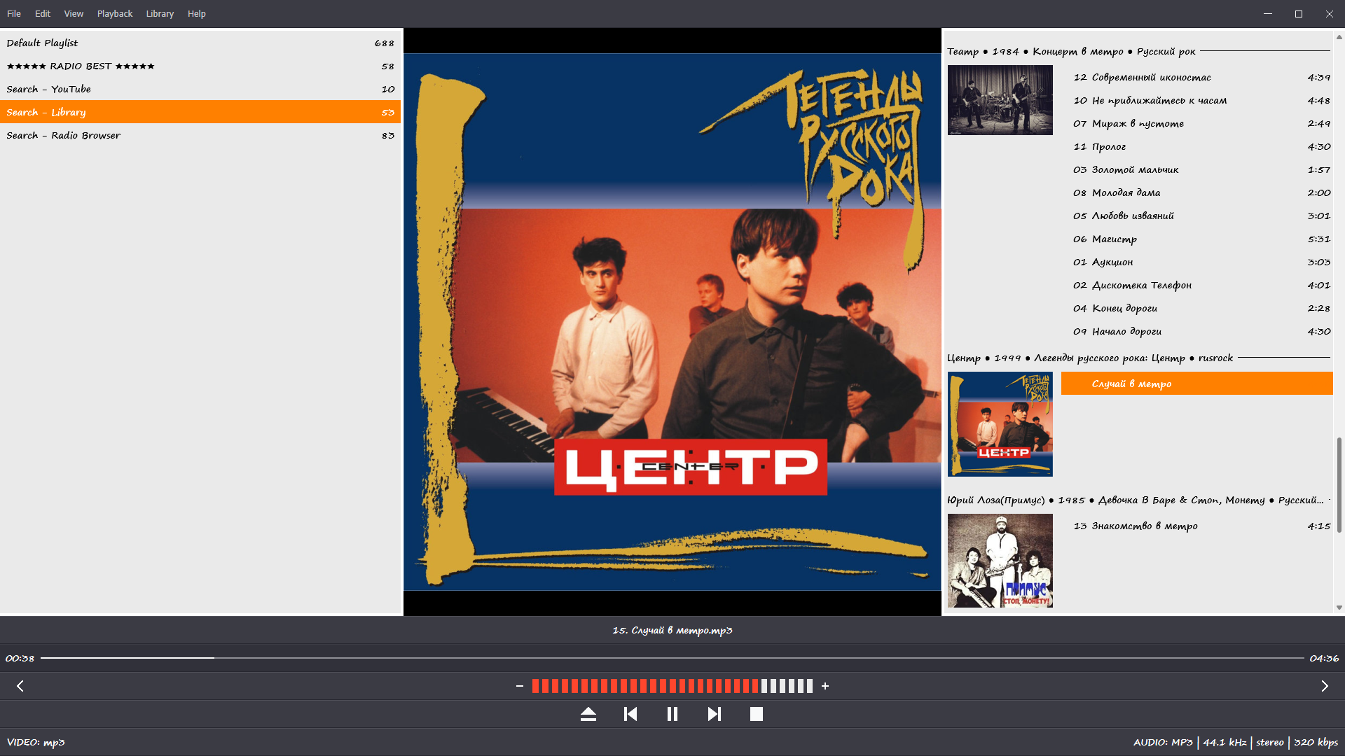Decrease volume with the minus icon
The height and width of the screenshot is (756, 1345).
click(x=520, y=686)
